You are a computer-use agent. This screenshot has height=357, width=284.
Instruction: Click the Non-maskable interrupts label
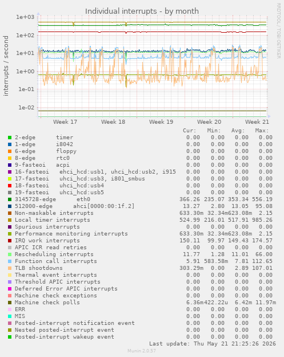pos(54,213)
